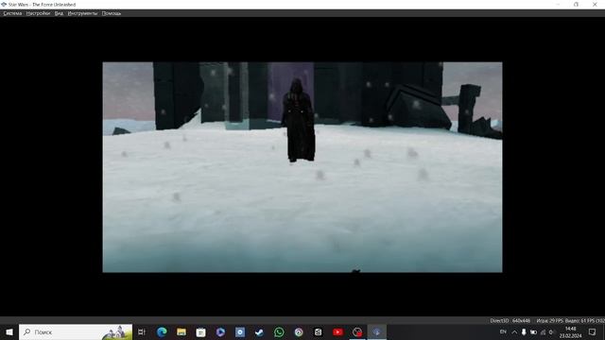Click the Direct3D status bar entry
The height and width of the screenshot is (340, 605).
click(x=499, y=321)
